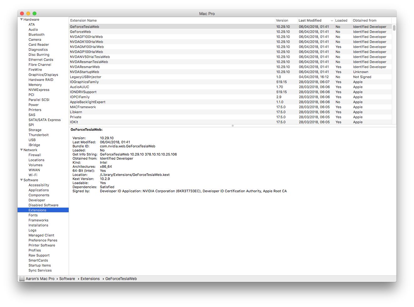Select the AppleBacklightExpert row
Viewport: 414px width, 307px height.
tap(231, 102)
